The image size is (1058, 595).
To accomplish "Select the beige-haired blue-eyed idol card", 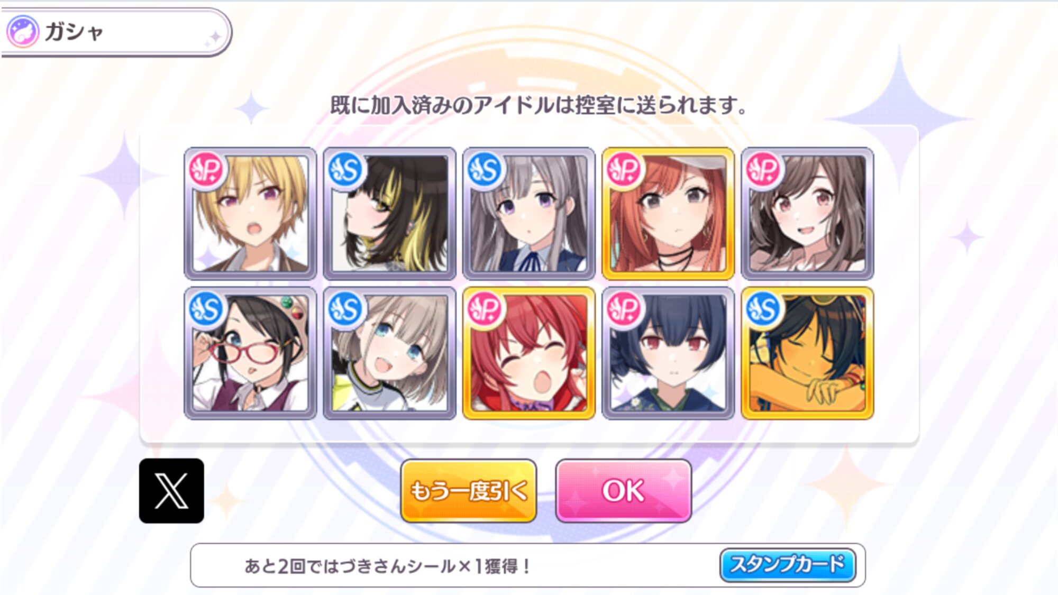I will click(x=389, y=353).
